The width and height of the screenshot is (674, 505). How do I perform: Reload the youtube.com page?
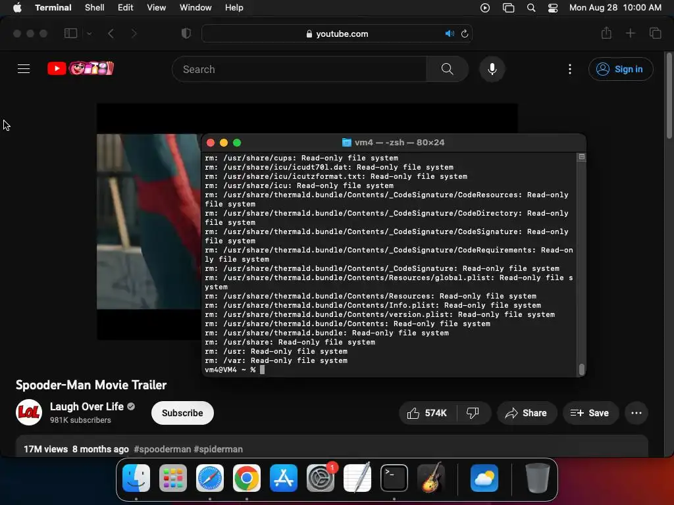pos(465,34)
